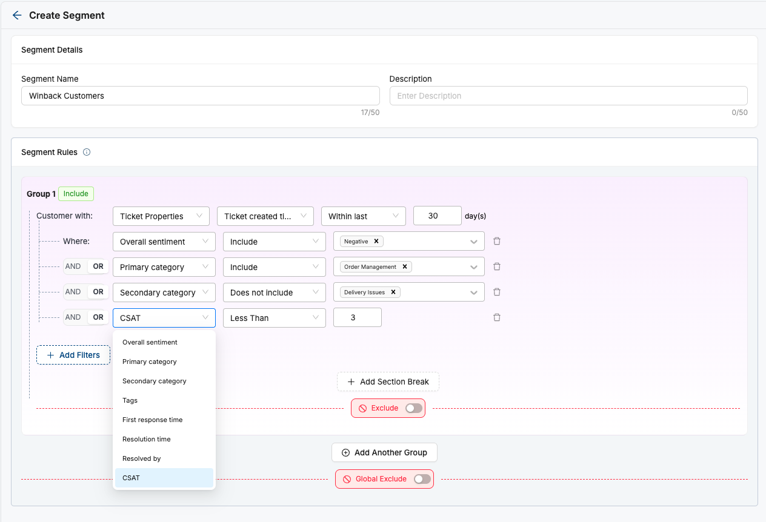Screen dimensions: 766x522
Task: Select OR for the Primary category row
Action: [98, 266]
